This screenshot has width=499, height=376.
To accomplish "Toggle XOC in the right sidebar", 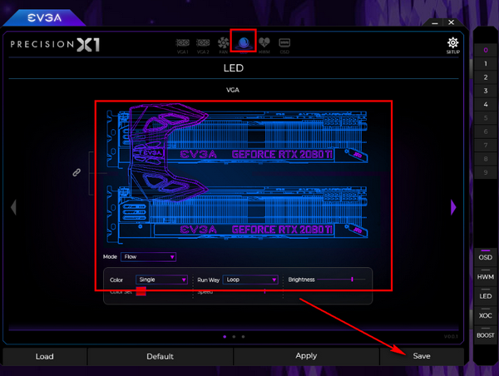I will pyautogui.click(x=486, y=315).
